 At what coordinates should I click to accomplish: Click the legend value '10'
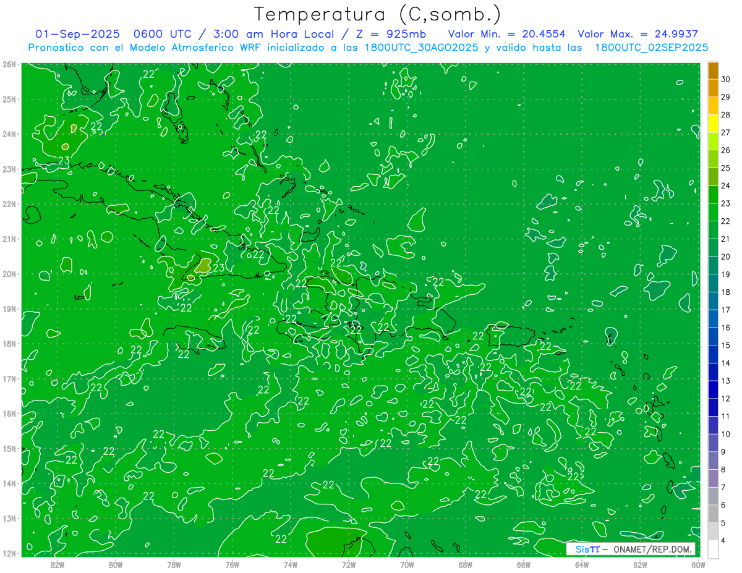point(725,434)
